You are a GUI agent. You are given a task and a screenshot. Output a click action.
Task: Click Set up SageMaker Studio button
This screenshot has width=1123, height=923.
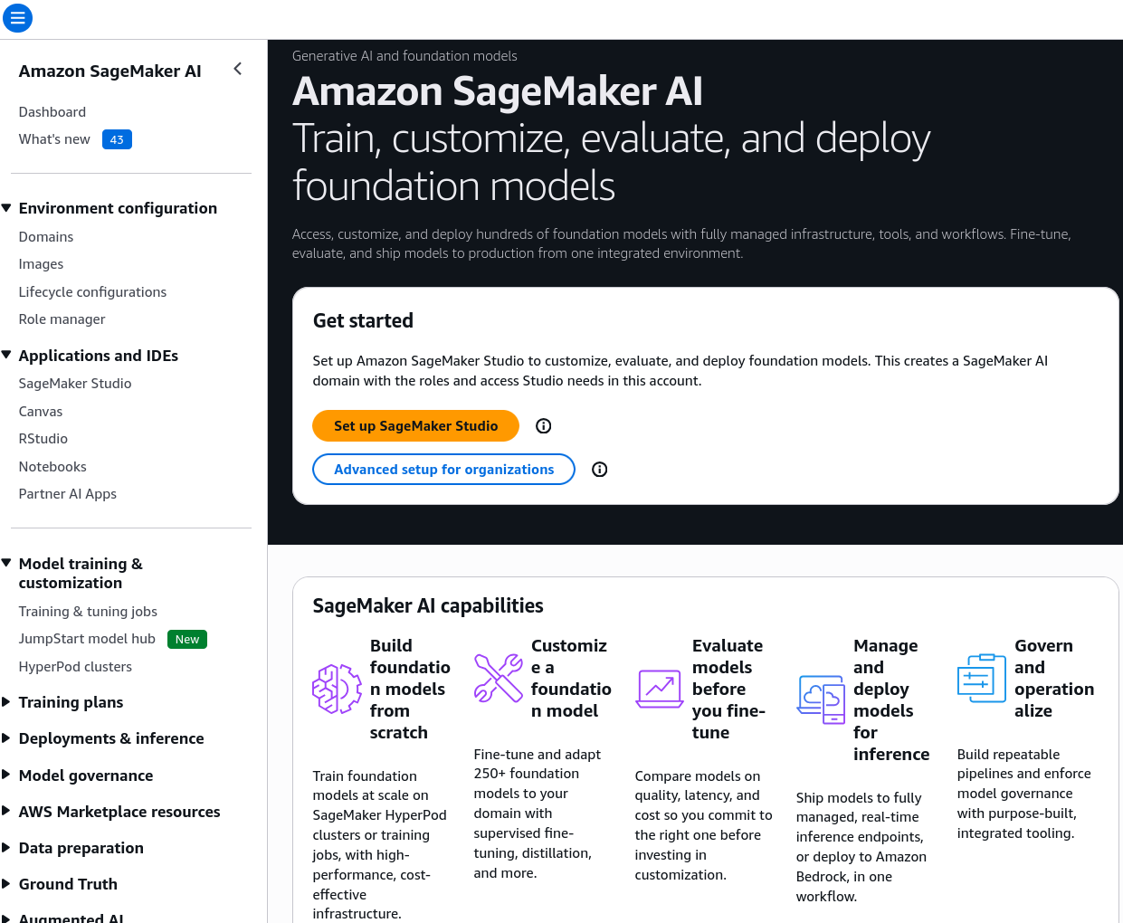(415, 426)
